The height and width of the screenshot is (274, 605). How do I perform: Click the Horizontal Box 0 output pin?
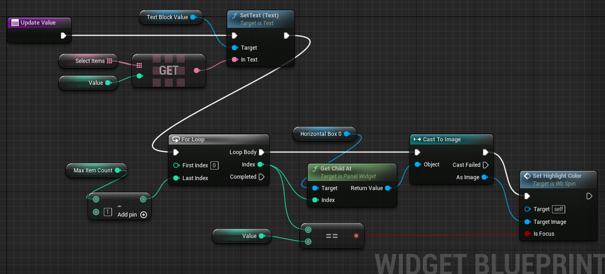click(x=346, y=134)
